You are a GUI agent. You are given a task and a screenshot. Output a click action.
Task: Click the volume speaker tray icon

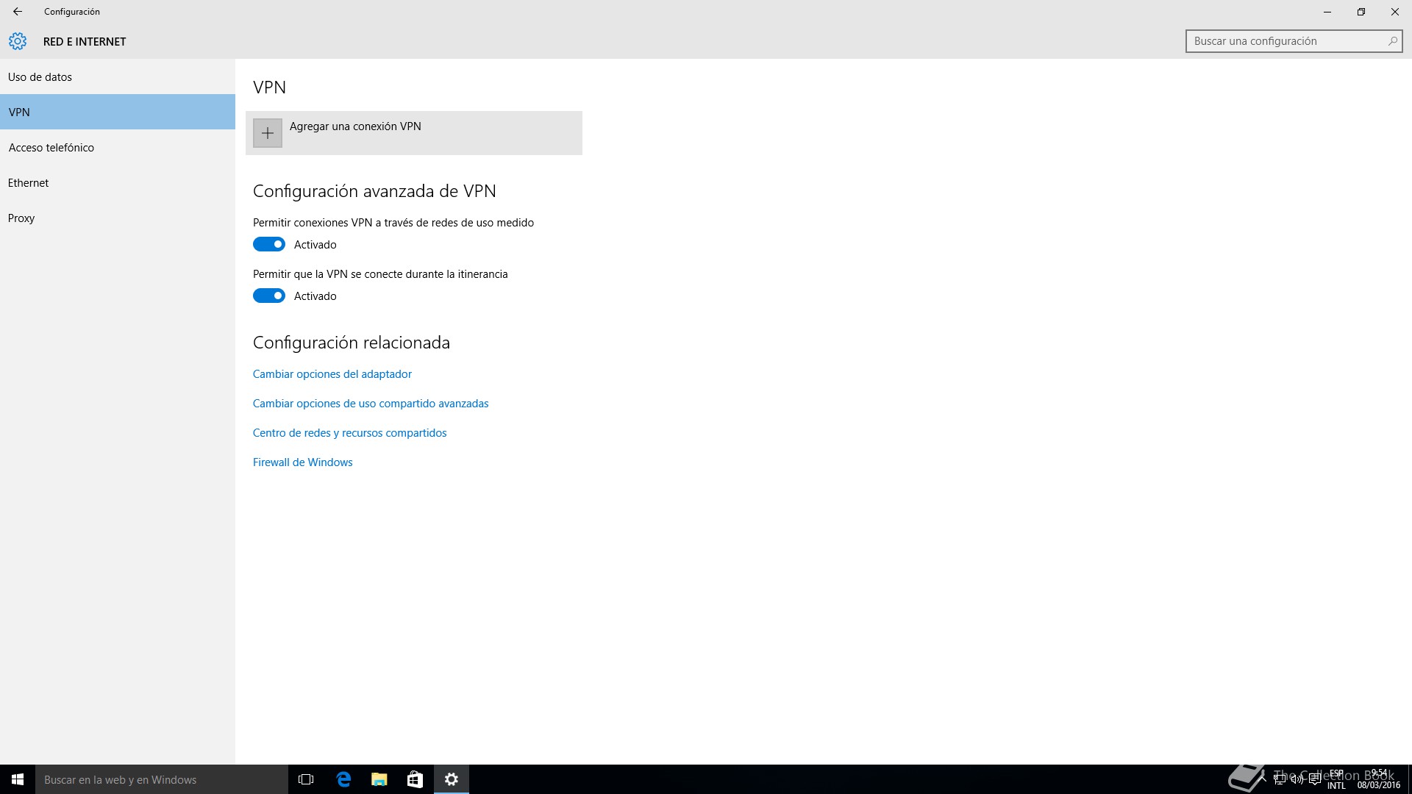pyautogui.click(x=1297, y=780)
